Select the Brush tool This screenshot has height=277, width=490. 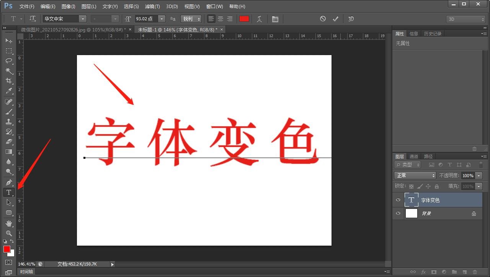[8, 112]
